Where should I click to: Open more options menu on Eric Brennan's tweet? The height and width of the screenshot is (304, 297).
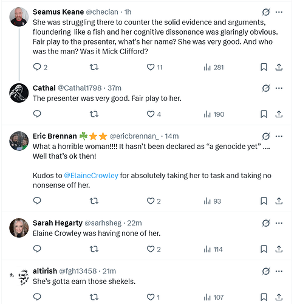(x=279, y=136)
